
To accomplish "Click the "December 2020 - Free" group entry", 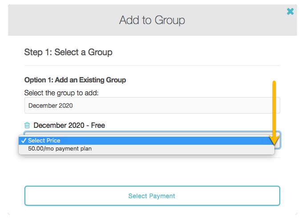I will click(x=69, y=126).
